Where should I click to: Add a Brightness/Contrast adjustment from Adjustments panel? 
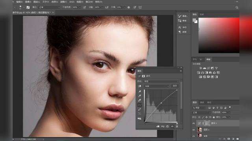pos(200,68)
